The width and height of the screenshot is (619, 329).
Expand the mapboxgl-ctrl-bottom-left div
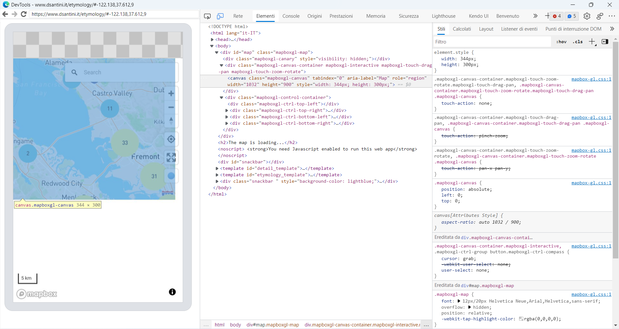(227, 117)
